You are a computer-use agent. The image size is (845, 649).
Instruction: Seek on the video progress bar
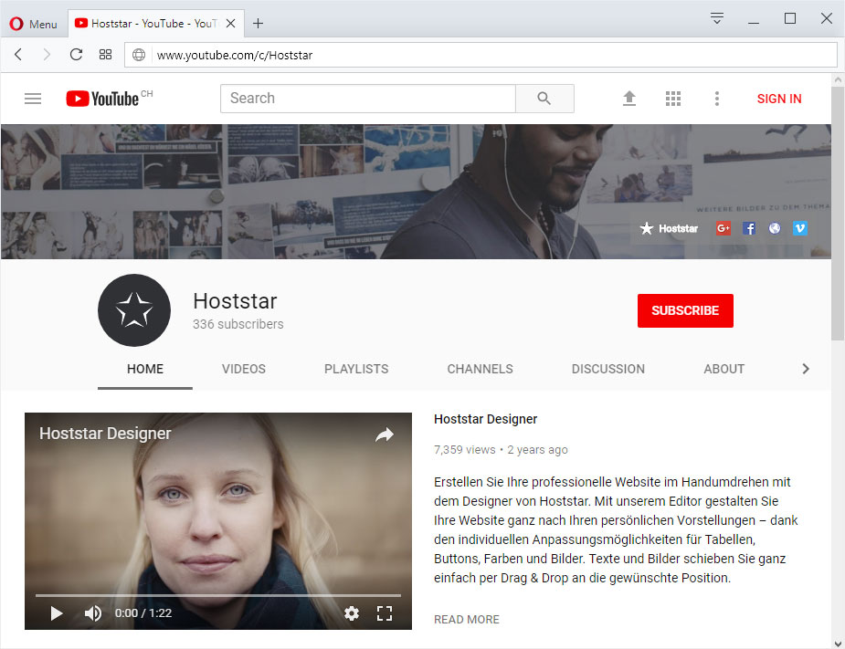(218, 596)
